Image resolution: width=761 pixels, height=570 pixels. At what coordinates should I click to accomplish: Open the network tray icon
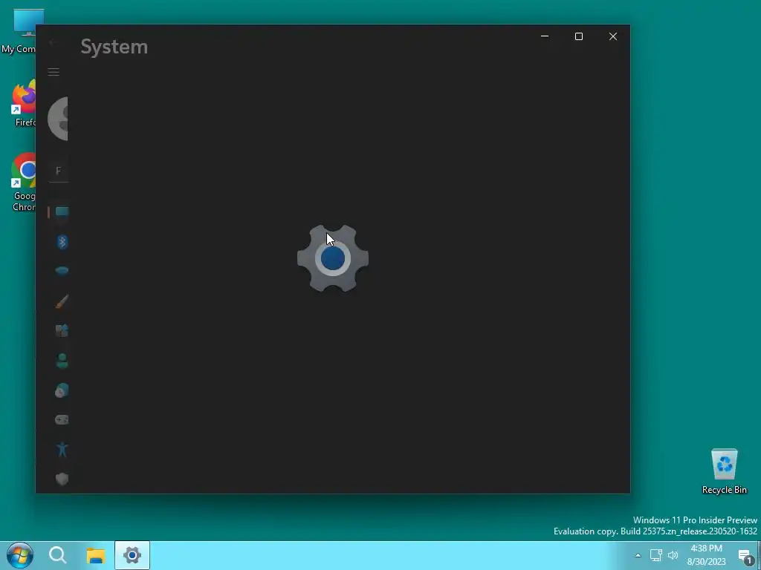point(656,555)
